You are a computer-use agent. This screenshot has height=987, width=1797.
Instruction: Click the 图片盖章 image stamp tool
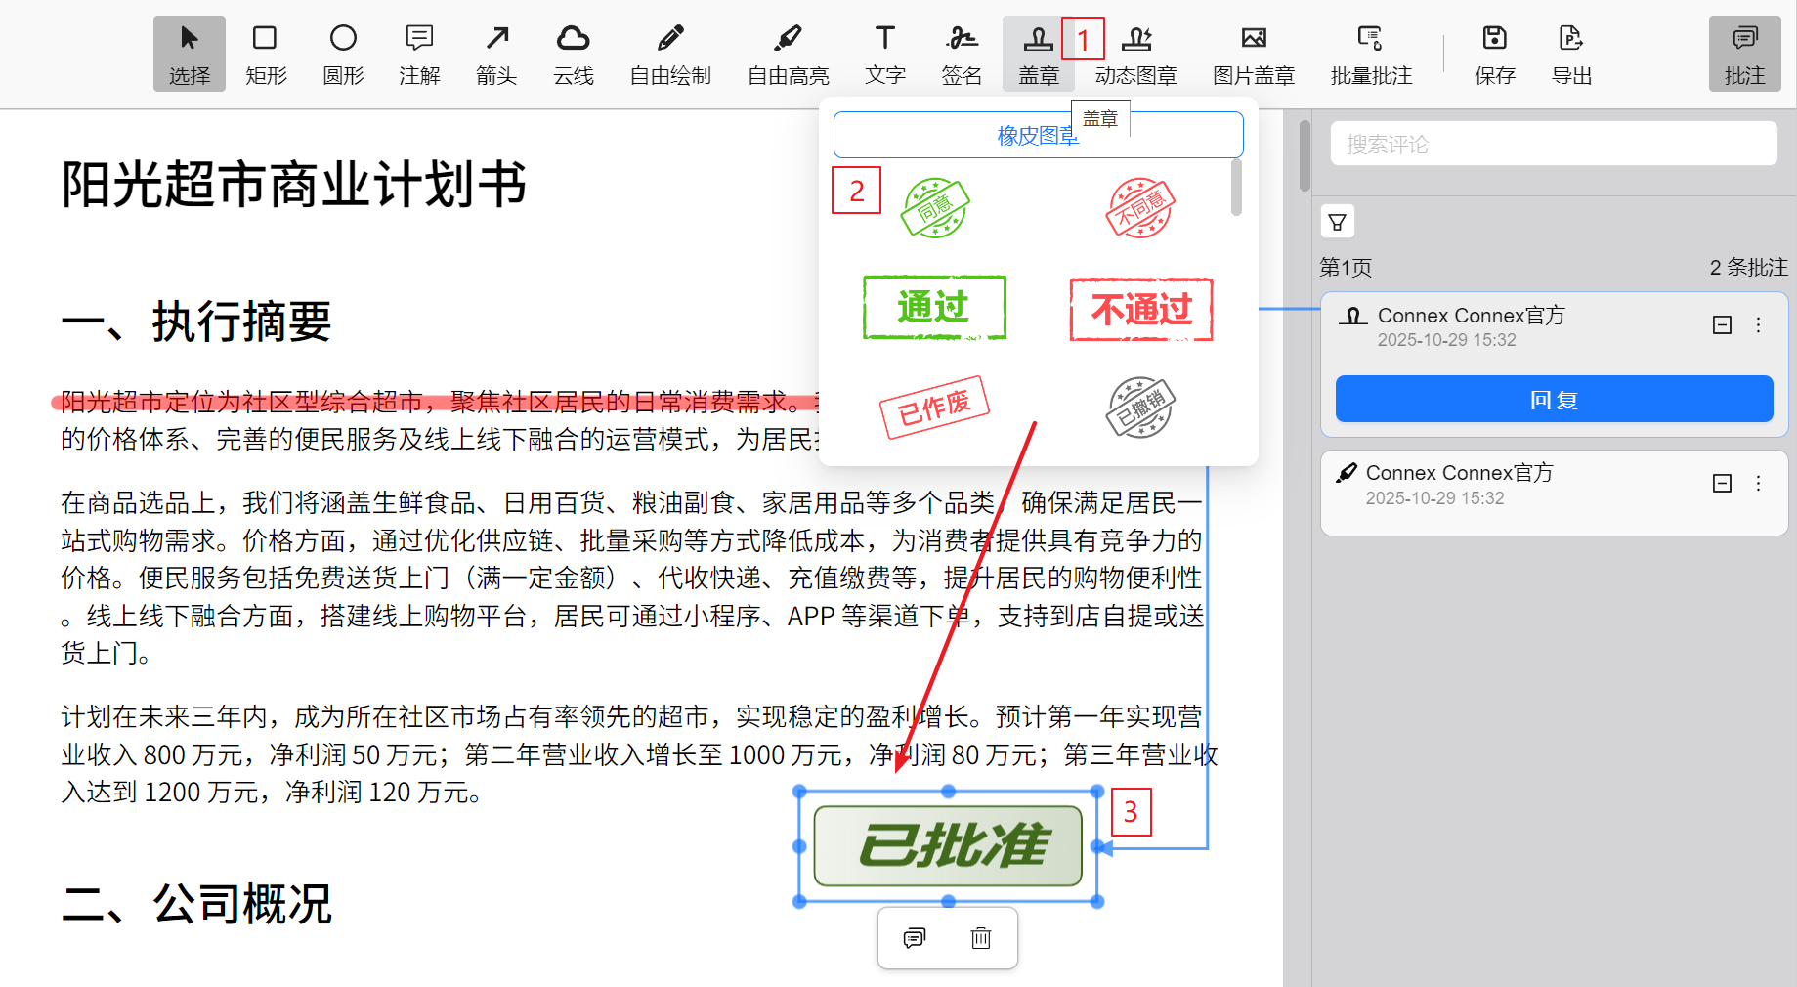pos(1253,54)
